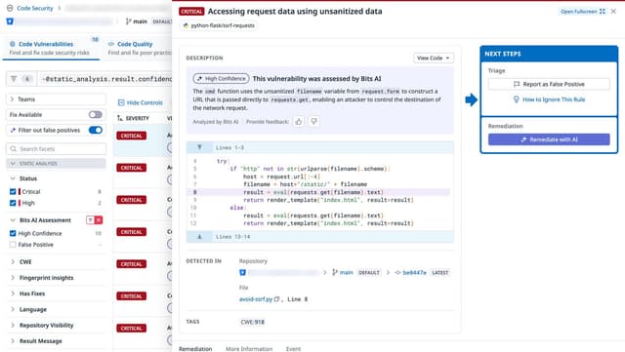625x352 pixels.
Task: Open avoid-ssrf.py external link icon
Action: pos(276,299)
